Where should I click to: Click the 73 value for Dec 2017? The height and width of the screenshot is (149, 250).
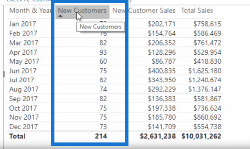click(103, 127)
